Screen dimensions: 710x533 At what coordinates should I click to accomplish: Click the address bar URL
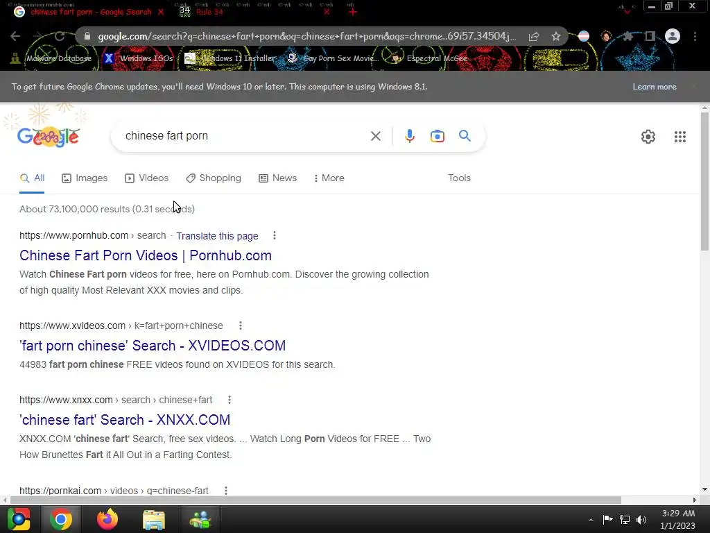(x=306, y=36)
